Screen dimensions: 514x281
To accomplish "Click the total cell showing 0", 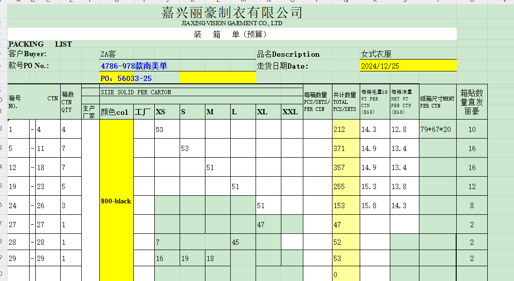I will point(345,274).
